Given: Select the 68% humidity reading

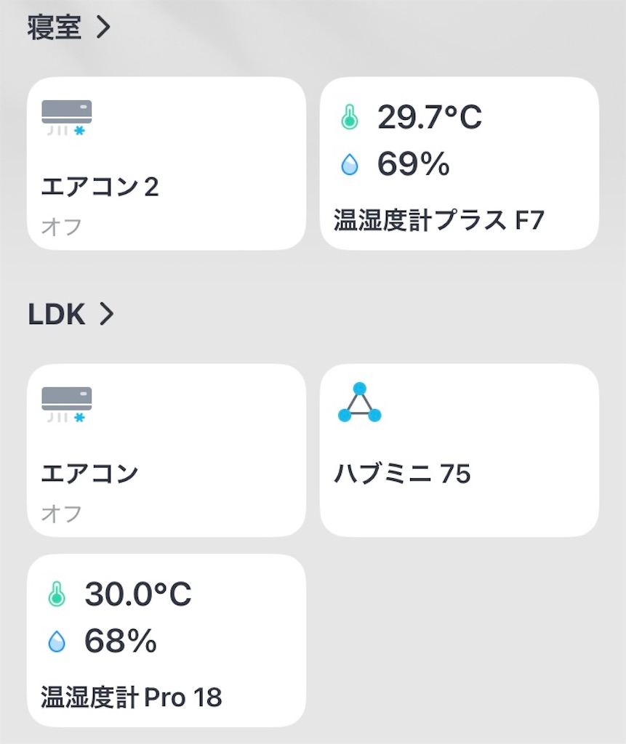Looking at the screenshot, I should (121, 641).
